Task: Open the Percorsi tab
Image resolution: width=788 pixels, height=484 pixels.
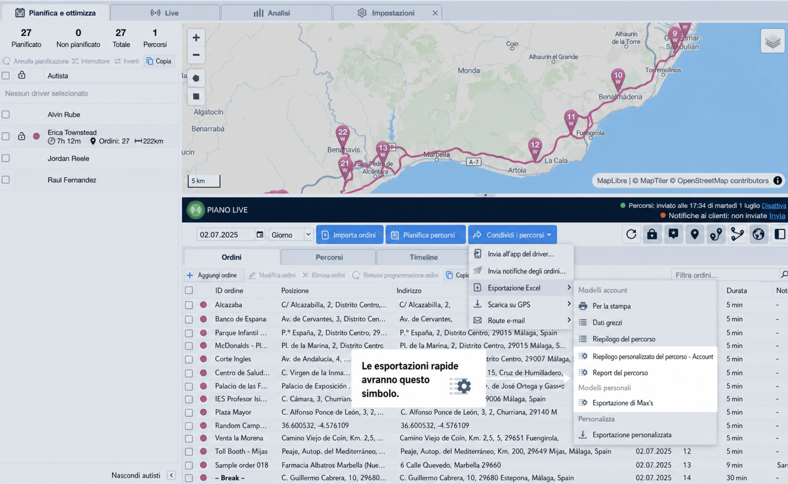Action: (329, 257)
